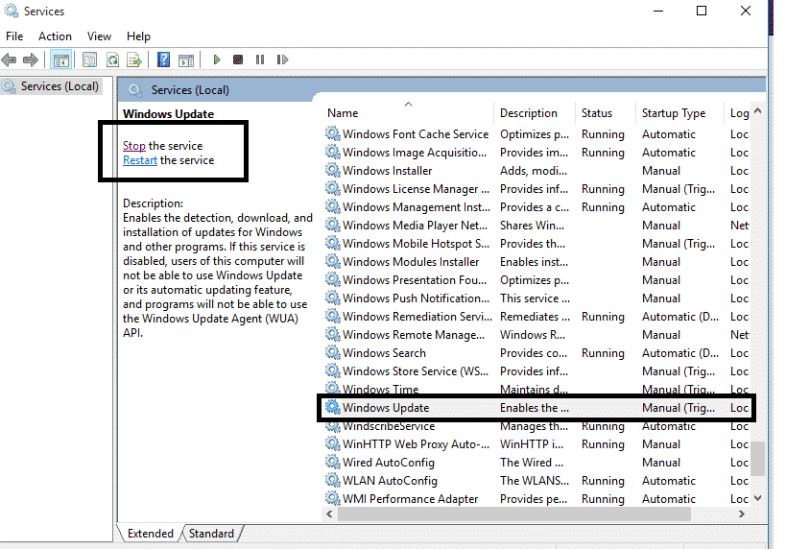Switch to the Extended tab

tap(150, 534)
